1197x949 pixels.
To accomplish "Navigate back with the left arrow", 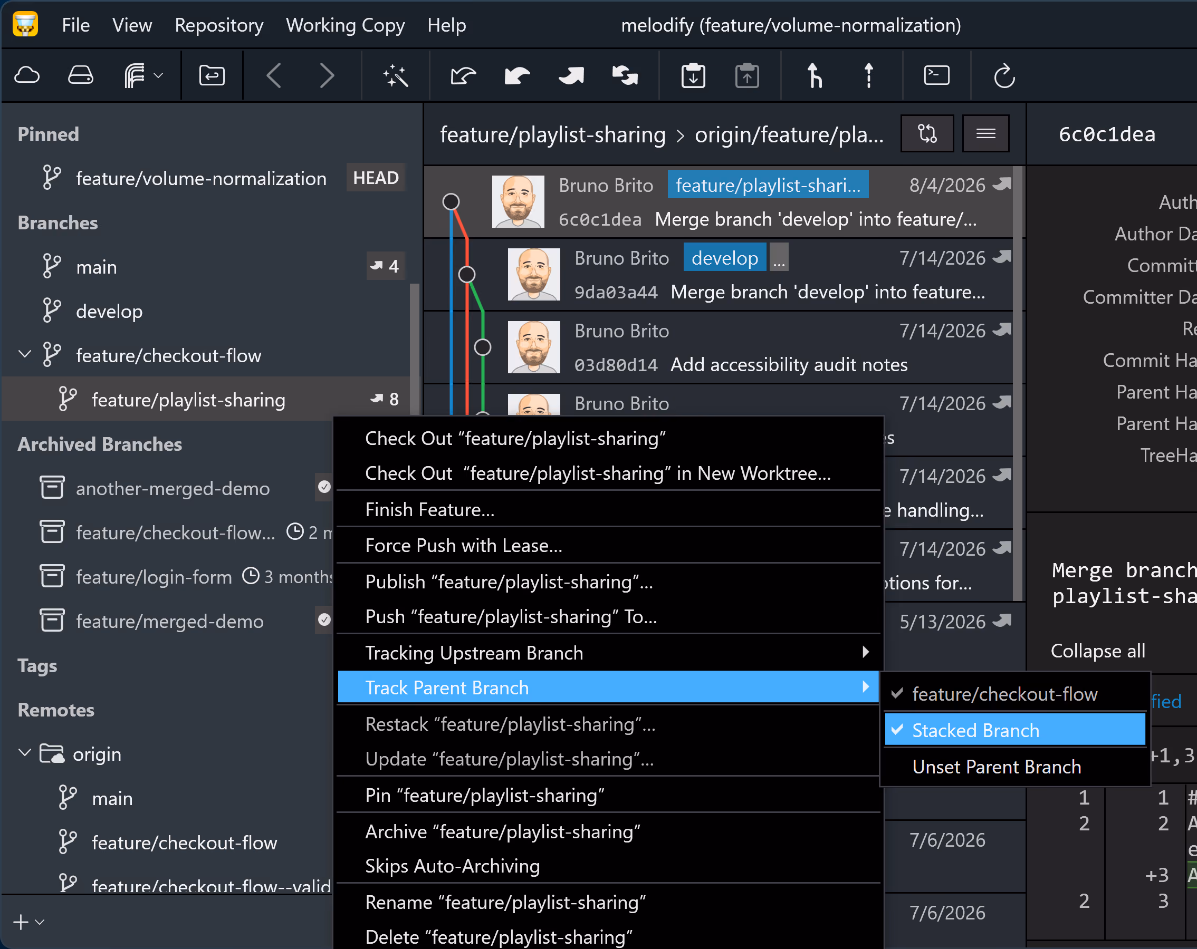I will pyautogui.click(x=274, y=75).
